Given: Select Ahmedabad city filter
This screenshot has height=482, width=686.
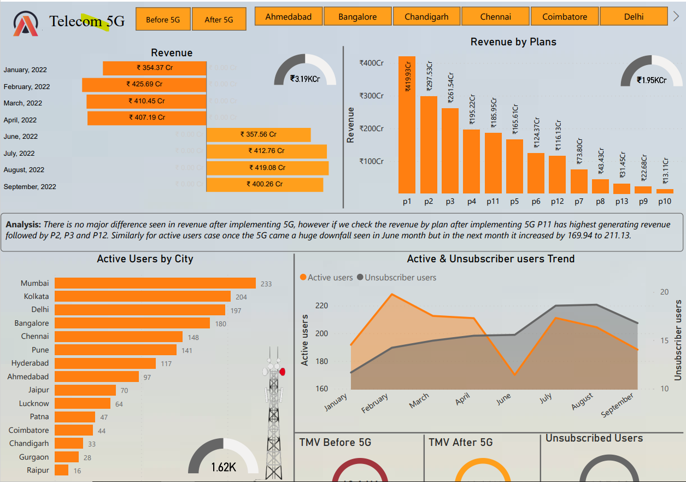Looking at the screenshot, I should (289, 17).
